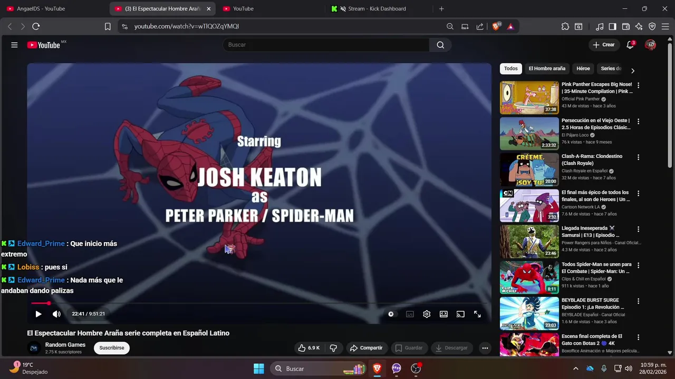This screenshot has height=379, width=675.
Task: Click the Crear button
Action: pyautogui.click(x=604, y=45)
